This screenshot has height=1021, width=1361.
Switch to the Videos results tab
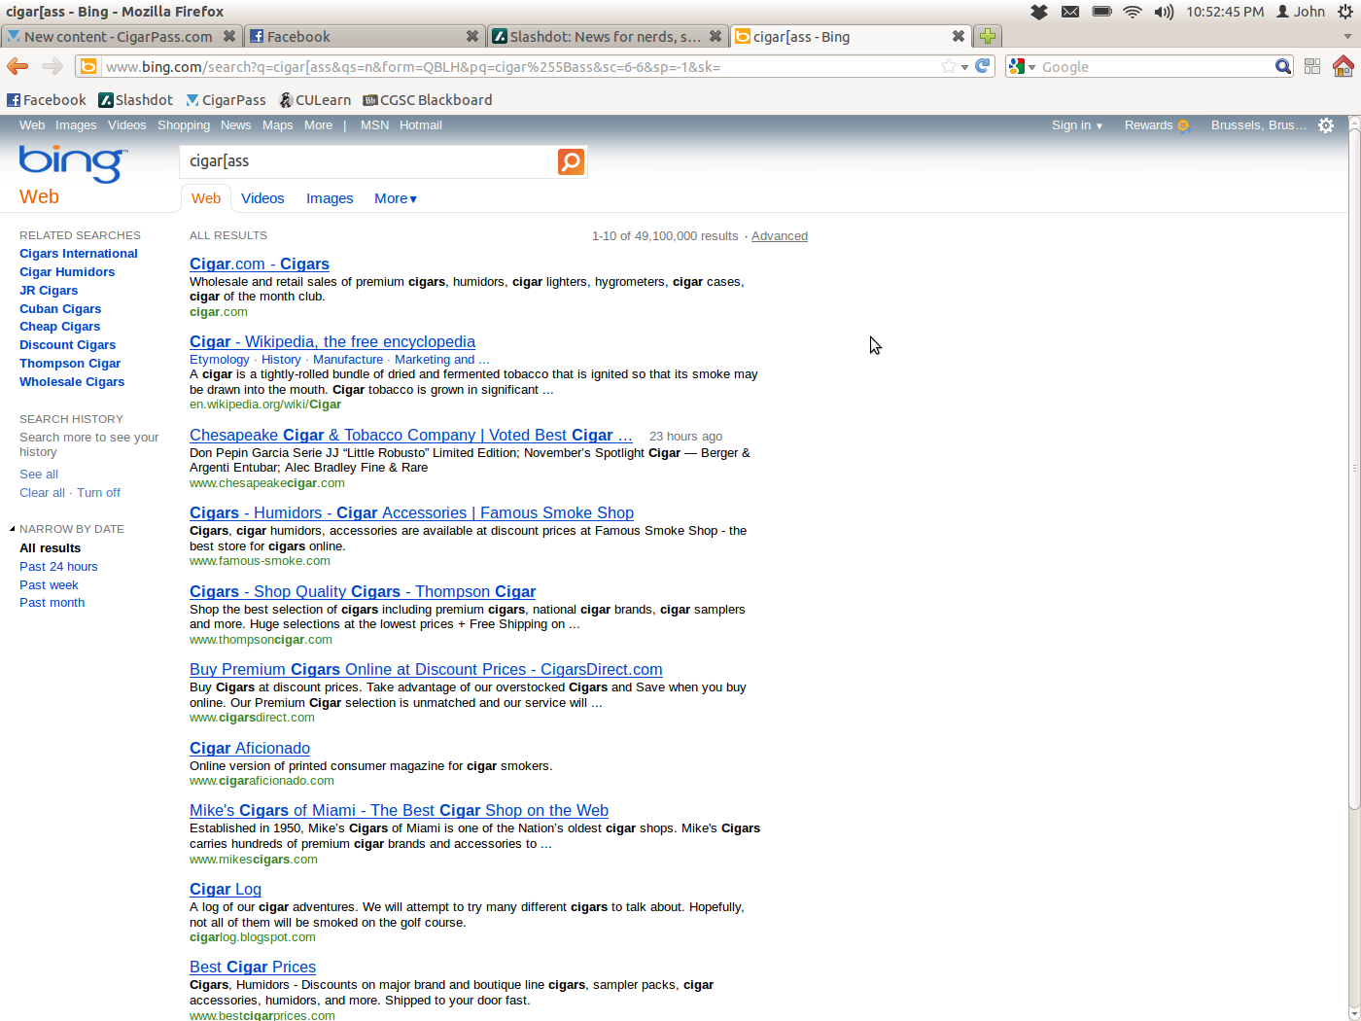[x=262, y=198]
